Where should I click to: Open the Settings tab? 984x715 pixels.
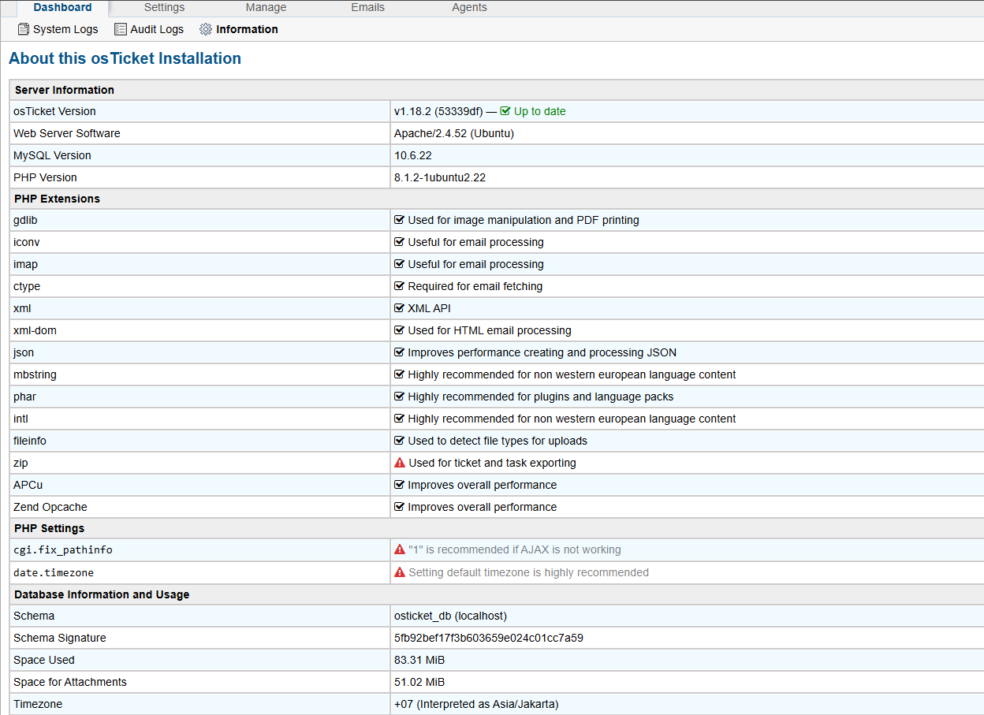click(x=164, y=8)
